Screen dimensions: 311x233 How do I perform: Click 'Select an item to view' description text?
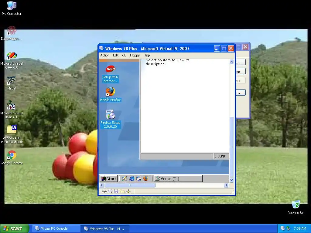coord(168,62)
